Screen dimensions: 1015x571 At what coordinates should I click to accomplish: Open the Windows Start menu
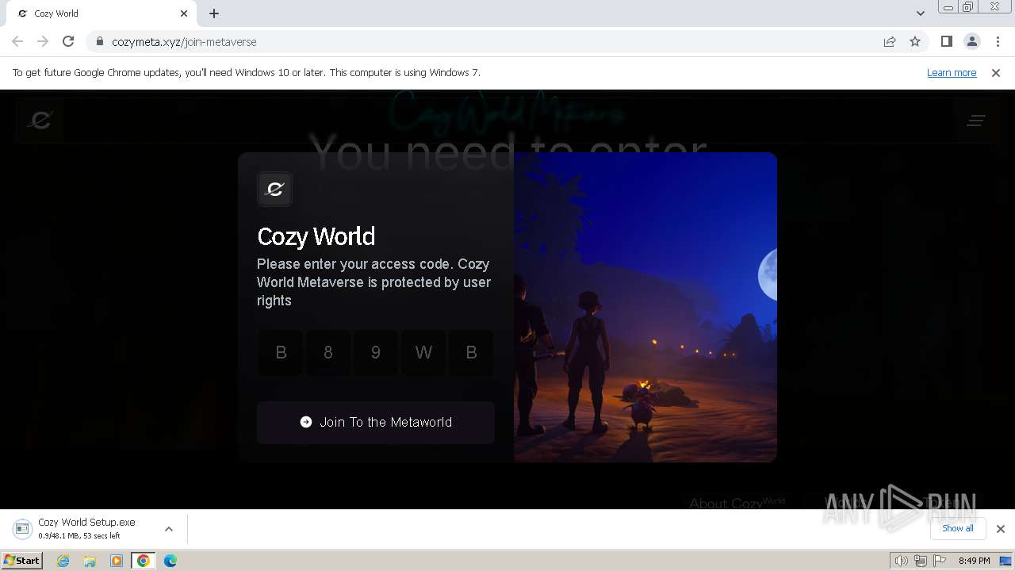(21, 561)
